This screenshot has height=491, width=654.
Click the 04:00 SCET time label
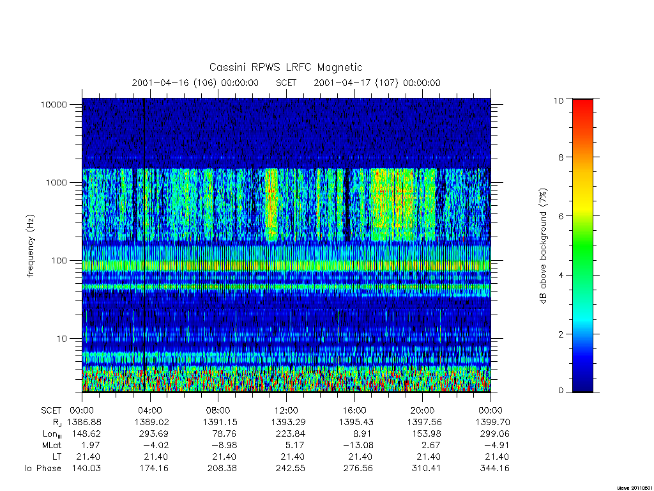(149, 410)
